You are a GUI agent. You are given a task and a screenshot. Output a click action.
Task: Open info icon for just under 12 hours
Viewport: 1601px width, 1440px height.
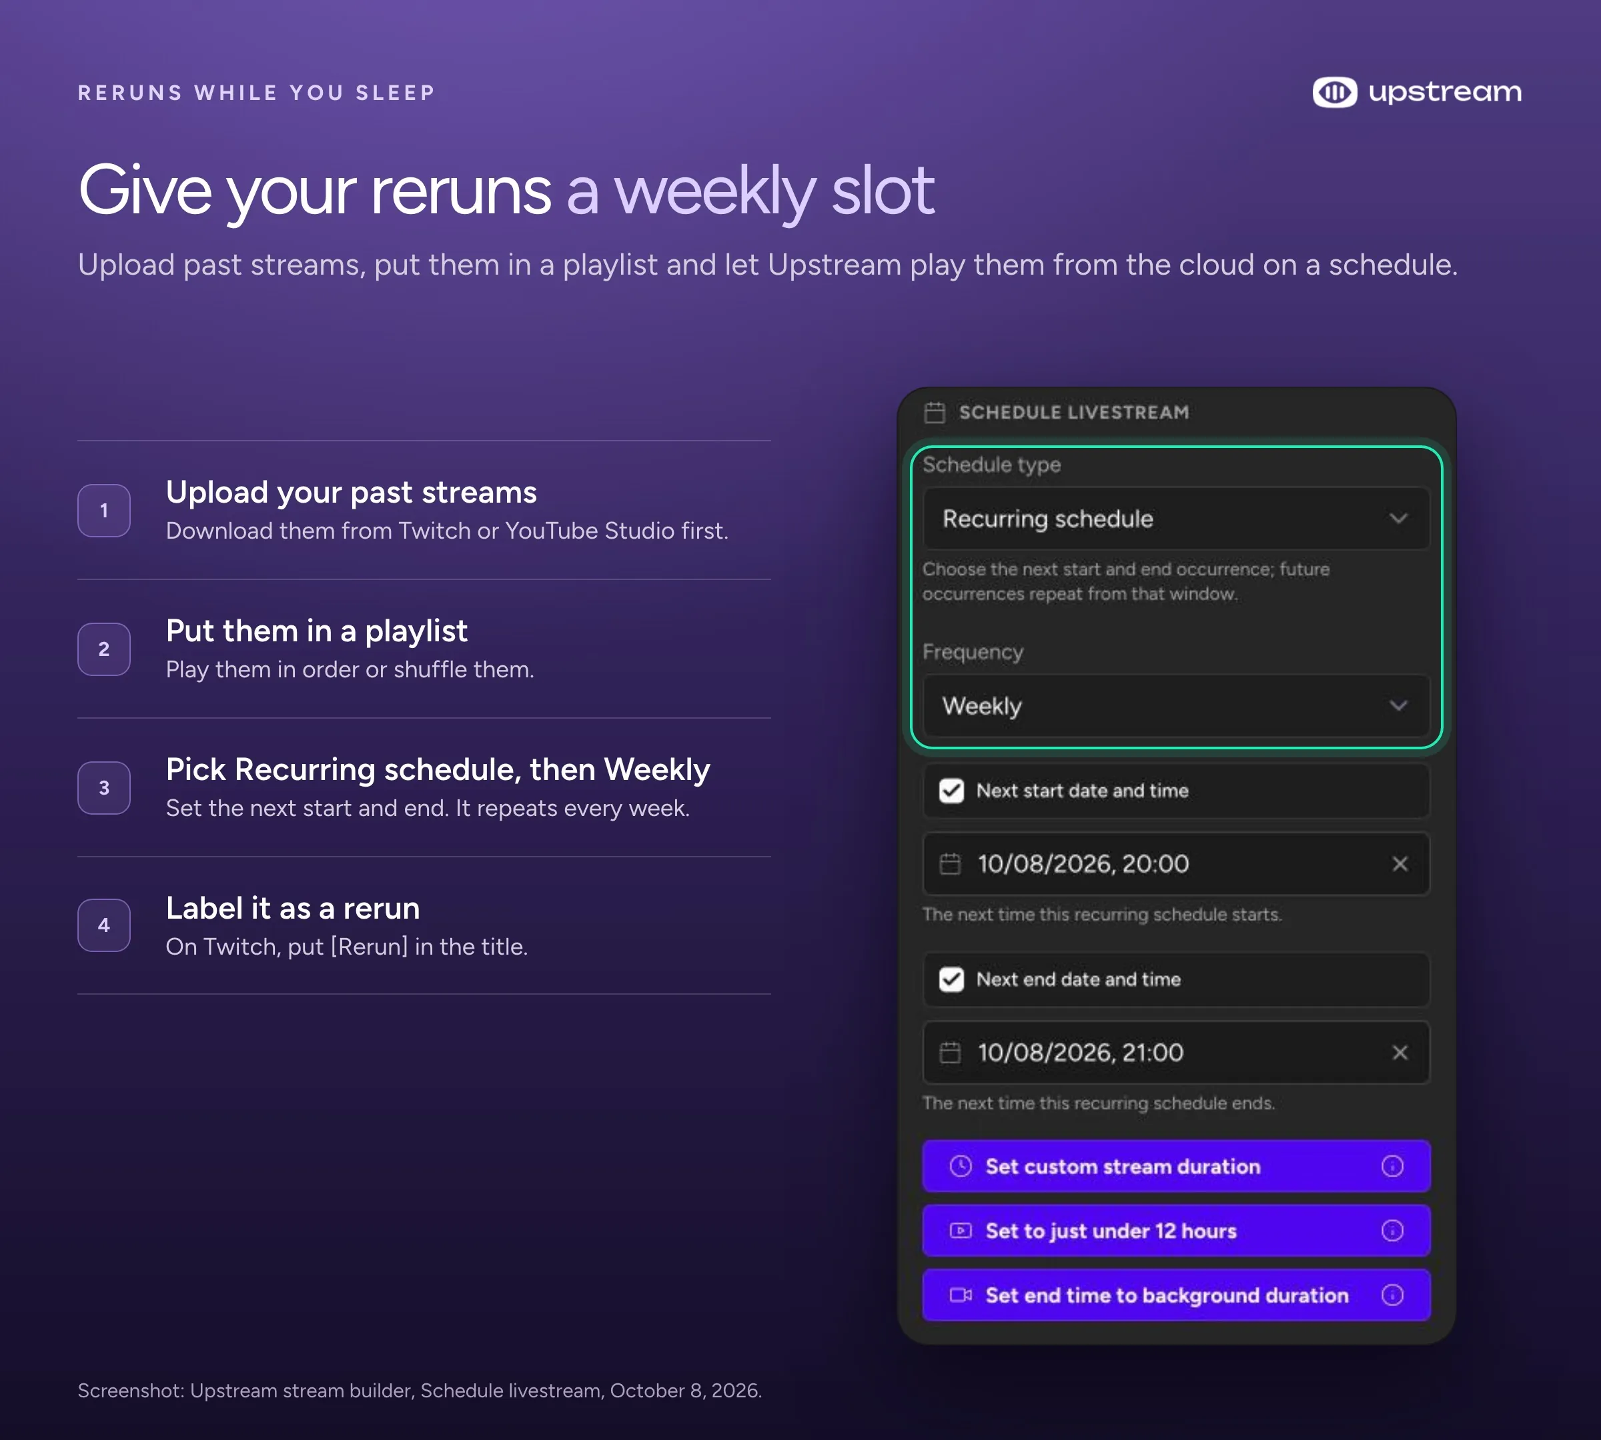click(x=1392, y=1231)
